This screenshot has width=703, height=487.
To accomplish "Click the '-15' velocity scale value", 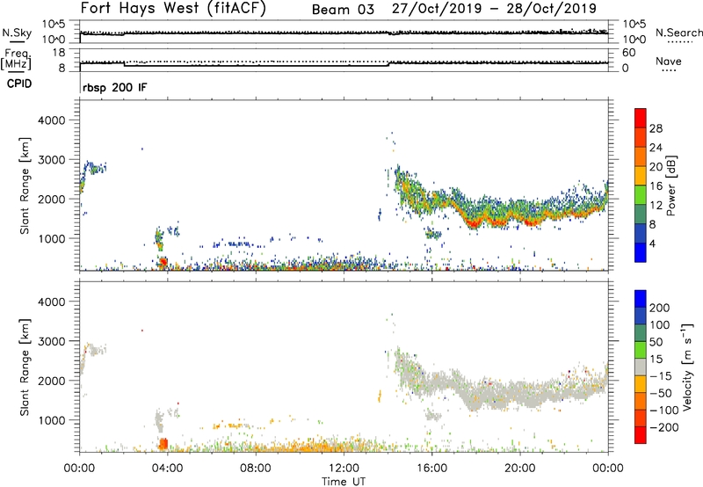I will tap(661, 375).
